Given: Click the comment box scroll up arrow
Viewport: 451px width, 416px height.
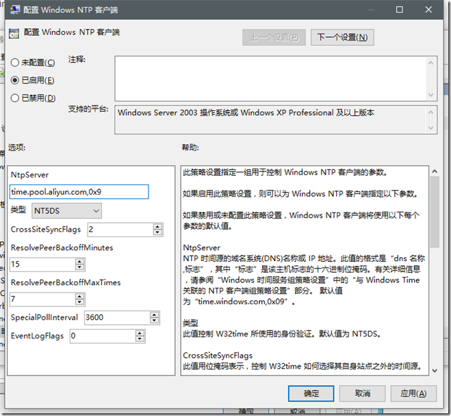Looking at the screenshot, I should click(430, 62).
